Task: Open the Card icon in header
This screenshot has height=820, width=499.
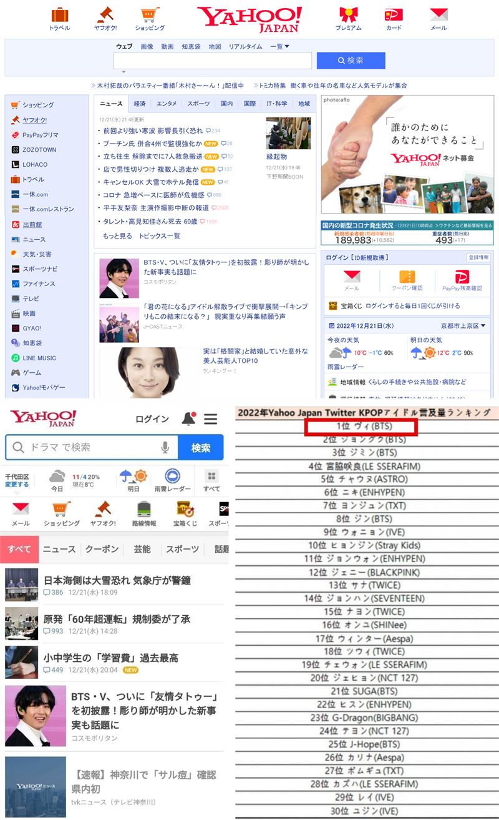Action: 394,14
